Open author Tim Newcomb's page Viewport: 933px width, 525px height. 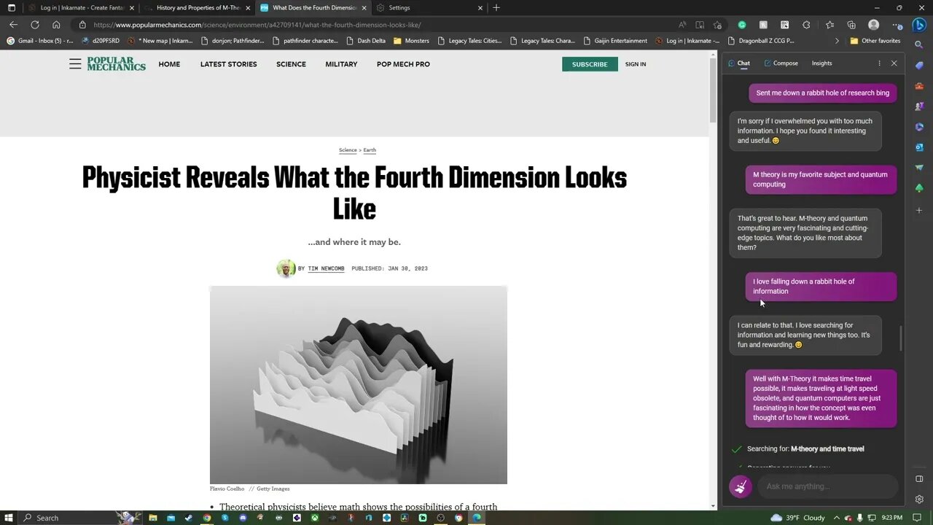[x=326, y=268]
